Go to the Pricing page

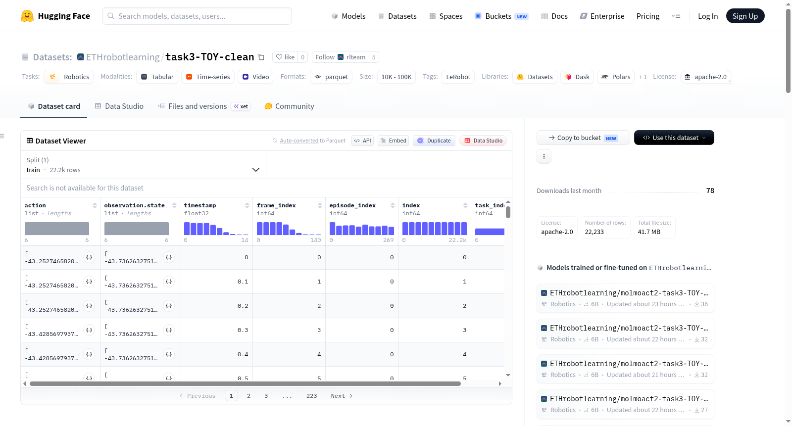(x=648, y=16)
